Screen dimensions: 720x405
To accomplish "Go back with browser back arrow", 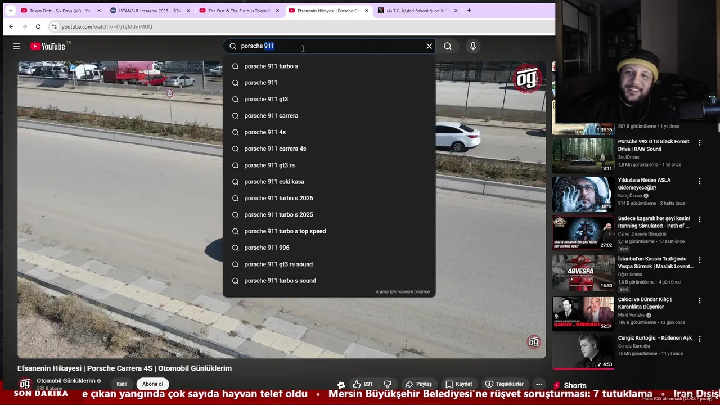I will [x=11, y=26].
